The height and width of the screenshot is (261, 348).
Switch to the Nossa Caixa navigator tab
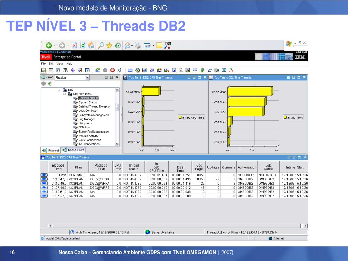[73, 150]
